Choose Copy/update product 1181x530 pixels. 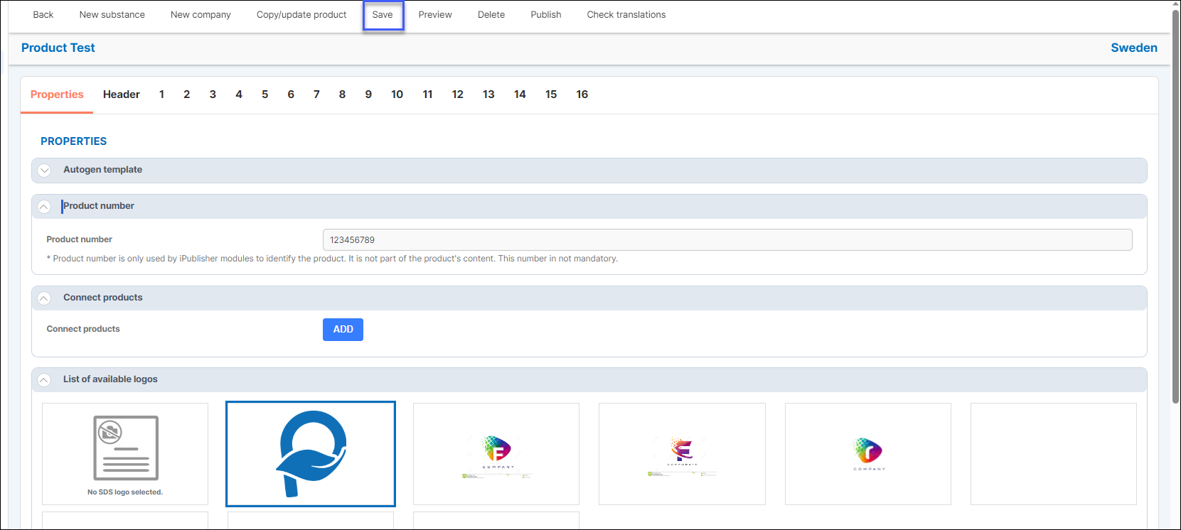pyautogui.click(x=301, y=14)
